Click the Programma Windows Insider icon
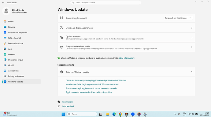The width and height of the screenshot is (211, 117). coord(61,47)
